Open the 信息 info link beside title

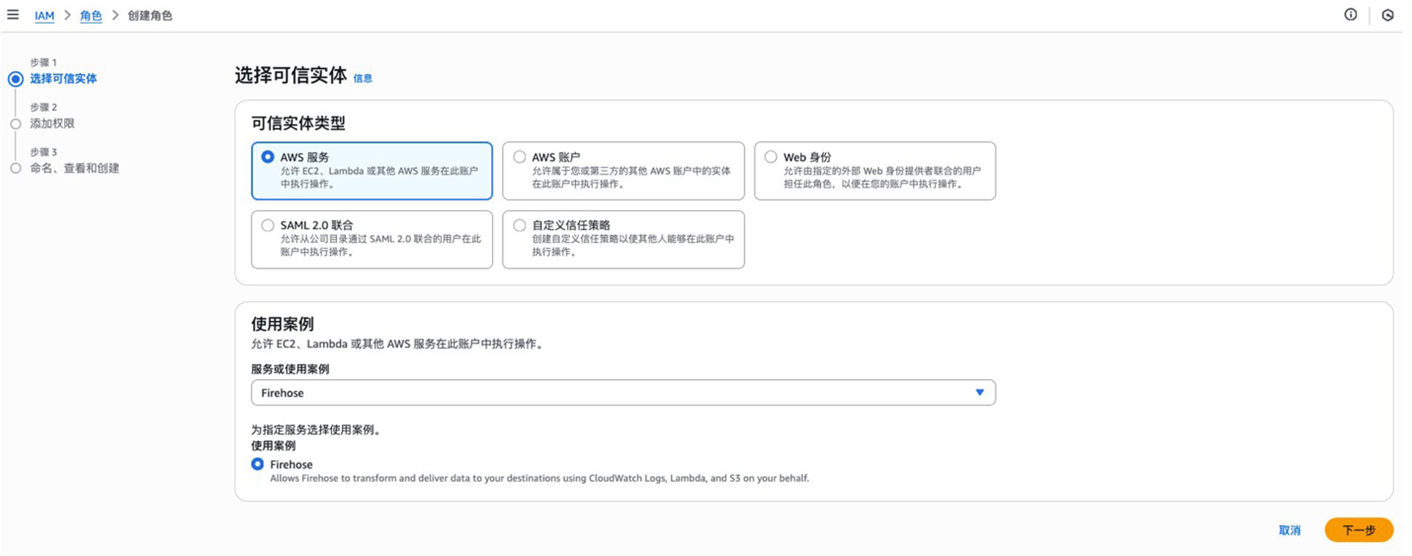362,78
